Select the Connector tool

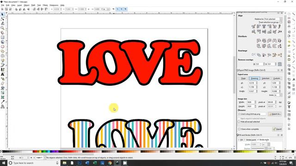click(x=2, y=107)
